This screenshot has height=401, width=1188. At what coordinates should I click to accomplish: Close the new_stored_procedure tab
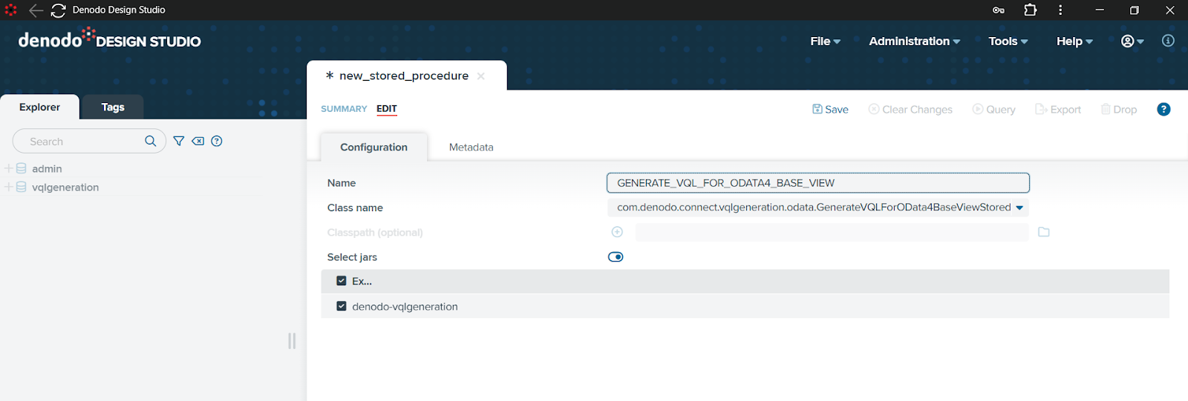[481, 76]
